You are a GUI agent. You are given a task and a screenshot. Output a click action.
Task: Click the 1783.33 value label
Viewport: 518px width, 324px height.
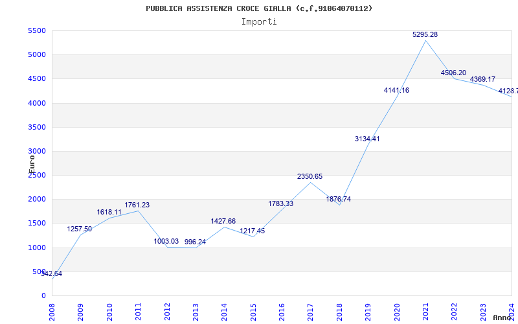coord(281,204)
